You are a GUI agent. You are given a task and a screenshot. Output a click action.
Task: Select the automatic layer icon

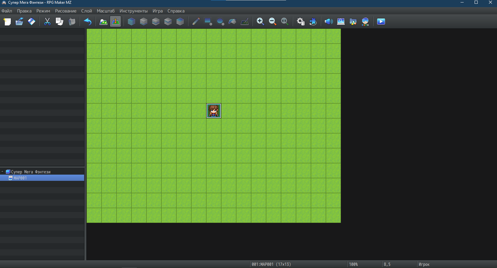point(131,22)
